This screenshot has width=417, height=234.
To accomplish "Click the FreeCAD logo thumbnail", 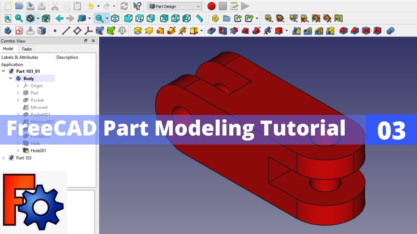I will point(34,201).
